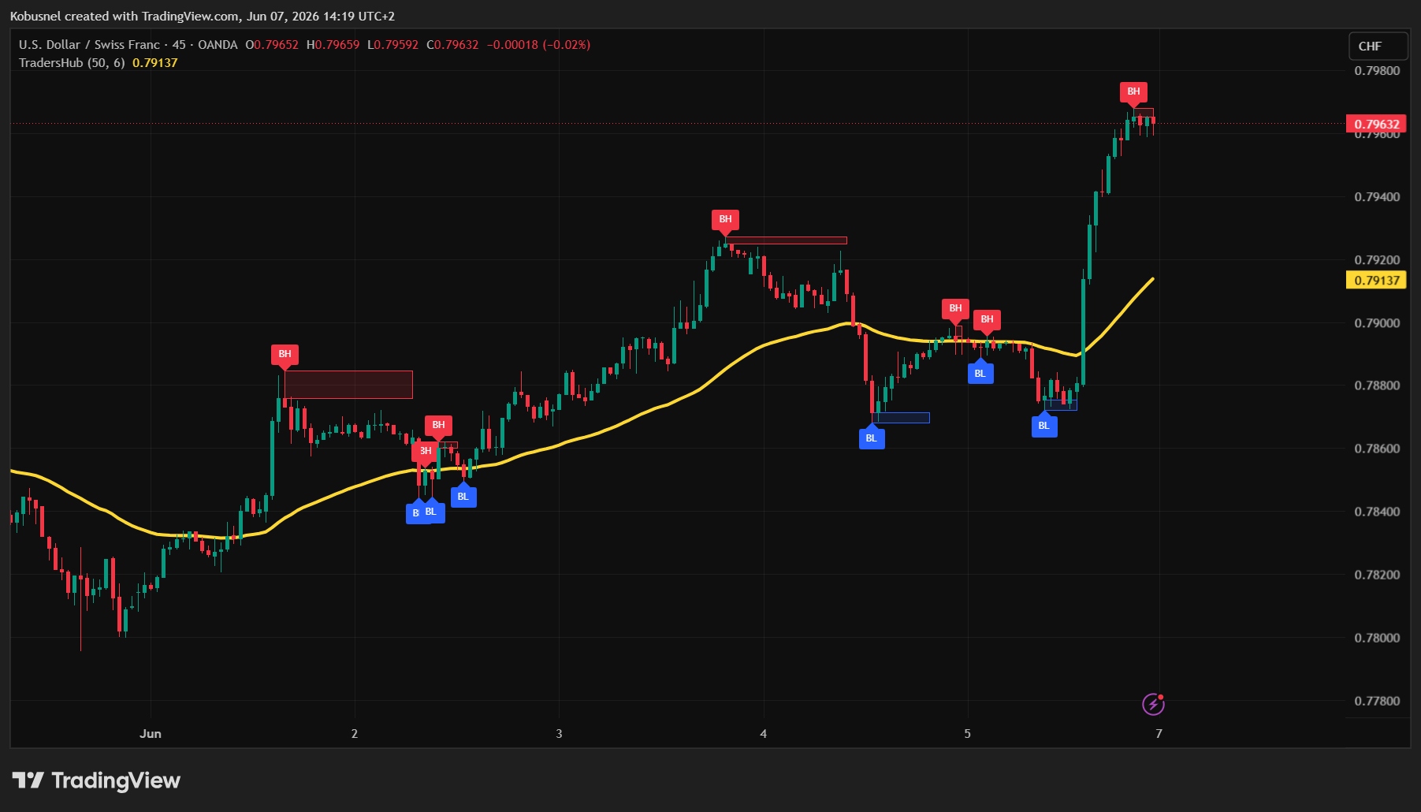
Task: Click the low value L0.79592
Action: [x=393, y=45]
